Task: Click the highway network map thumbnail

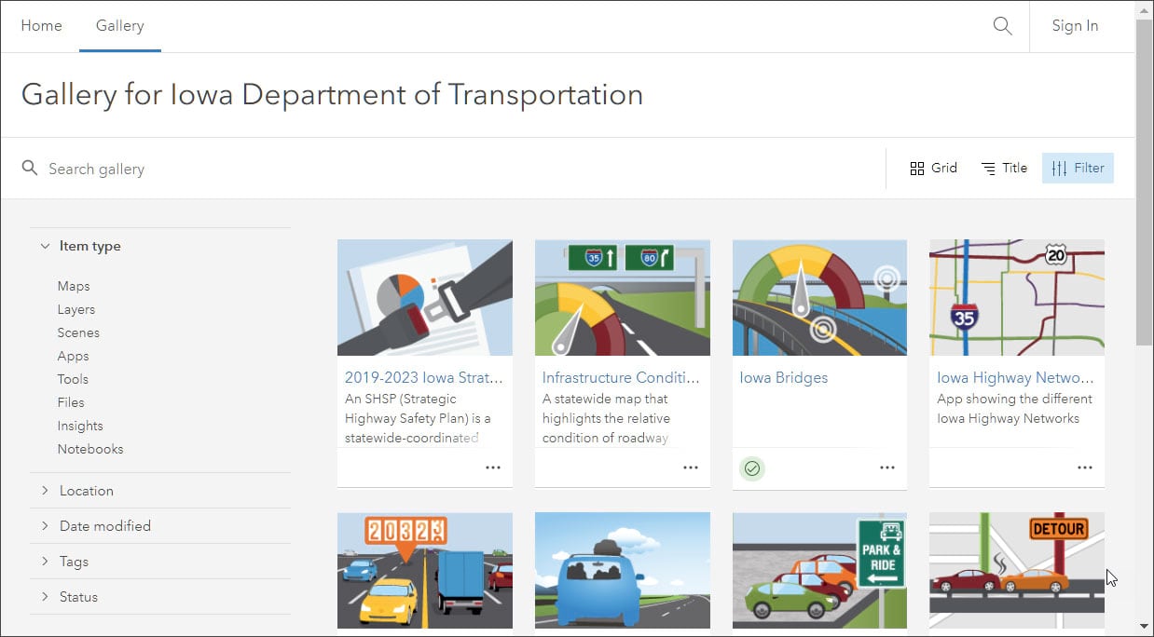Action: [1017, 298]
